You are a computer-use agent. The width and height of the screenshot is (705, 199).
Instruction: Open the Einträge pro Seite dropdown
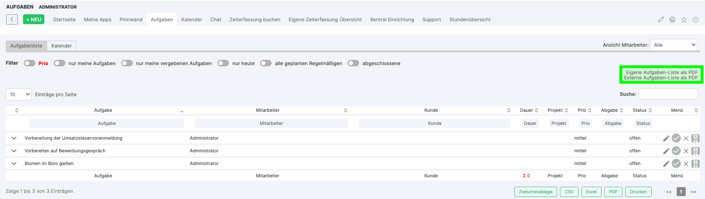pos(18,95)
